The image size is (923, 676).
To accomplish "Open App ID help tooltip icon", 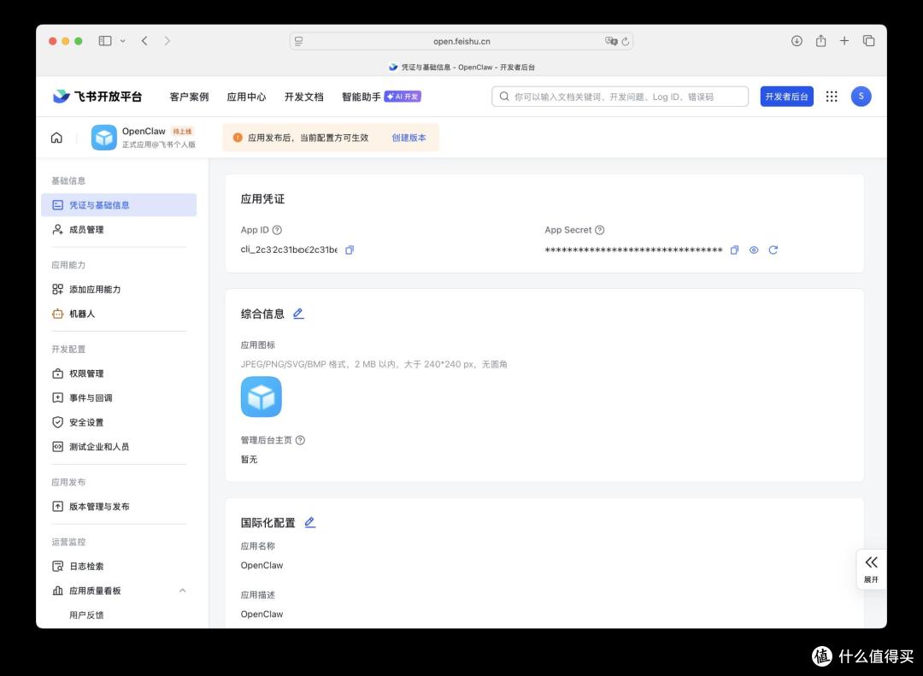I will (x=277, y=230).
